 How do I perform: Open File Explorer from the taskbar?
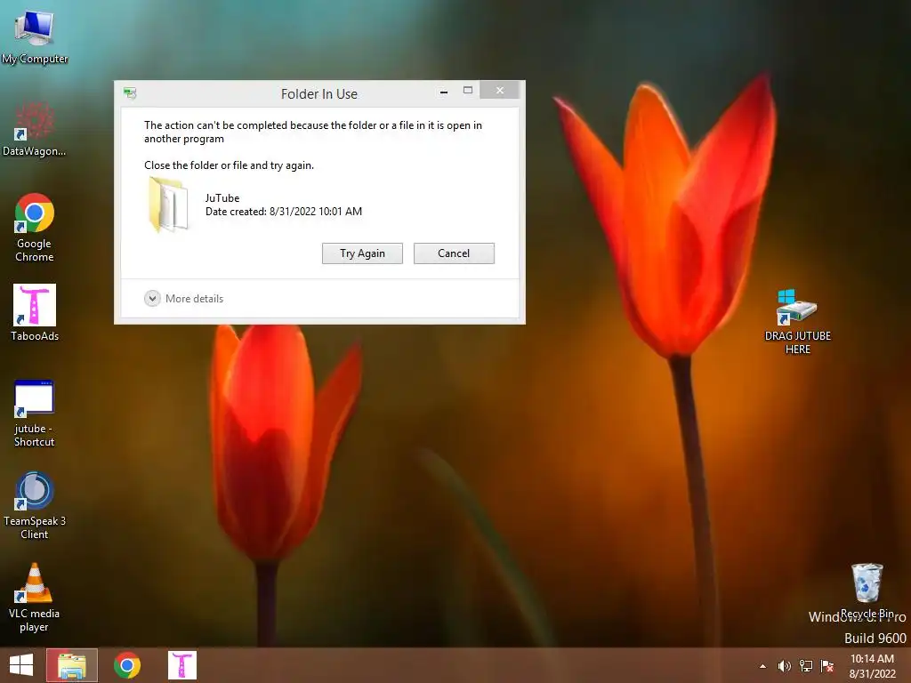coord(72,665)
